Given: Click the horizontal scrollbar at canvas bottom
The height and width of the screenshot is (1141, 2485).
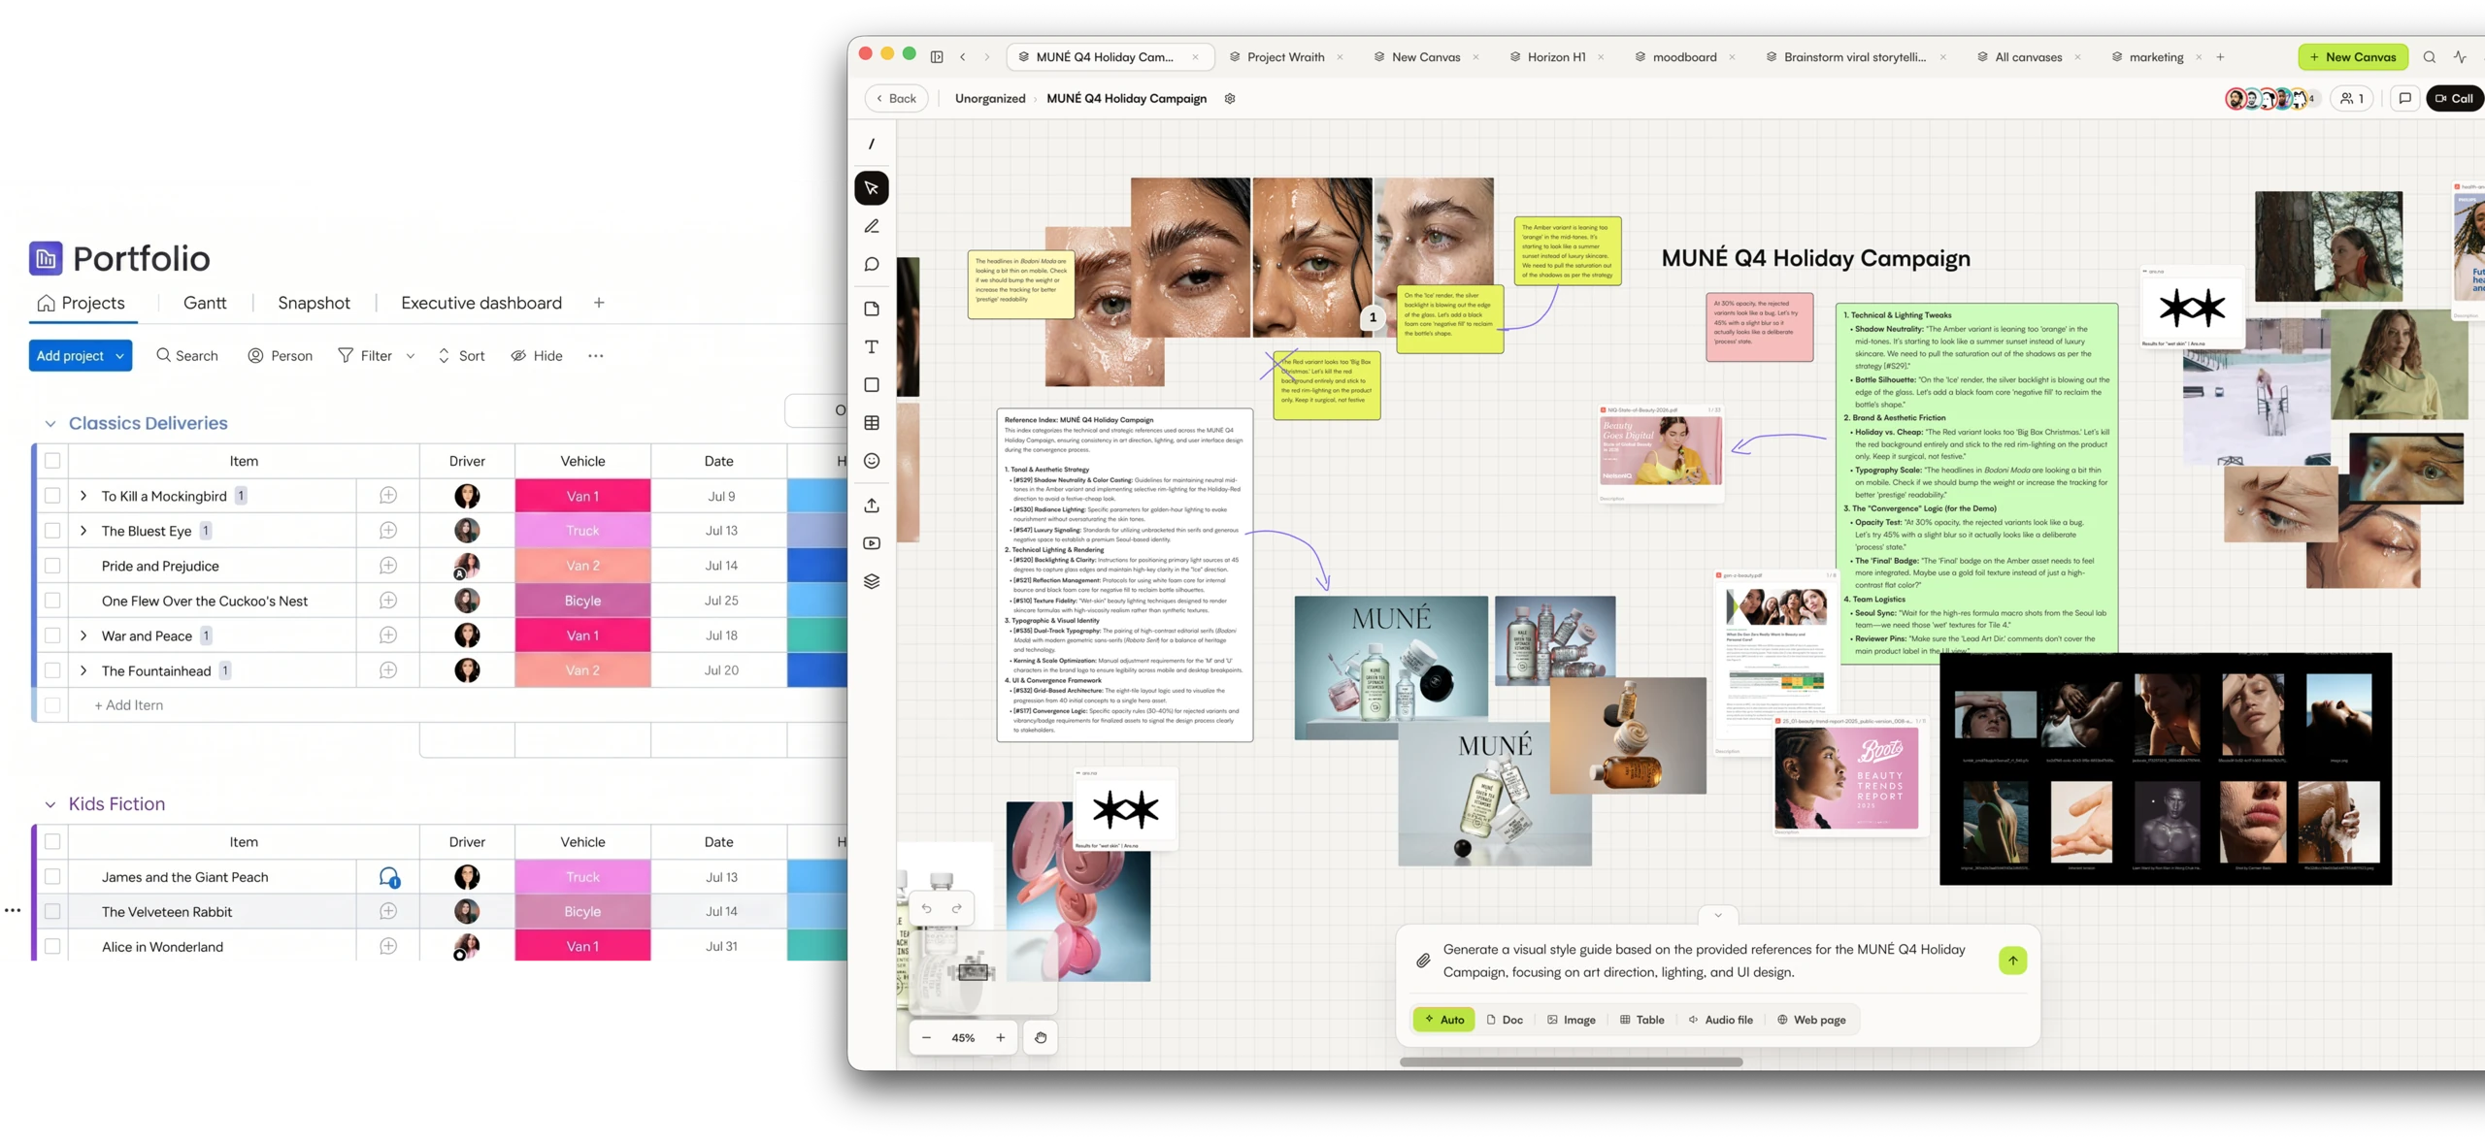Looking at the screenshot, I should (x=1571, y=1061).
